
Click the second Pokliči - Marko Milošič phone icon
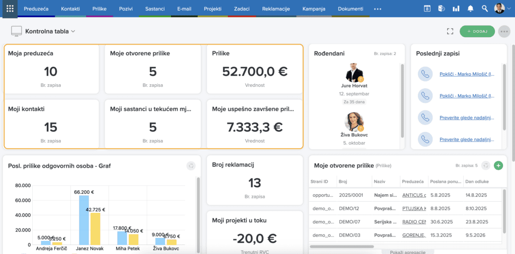(425, 96)
